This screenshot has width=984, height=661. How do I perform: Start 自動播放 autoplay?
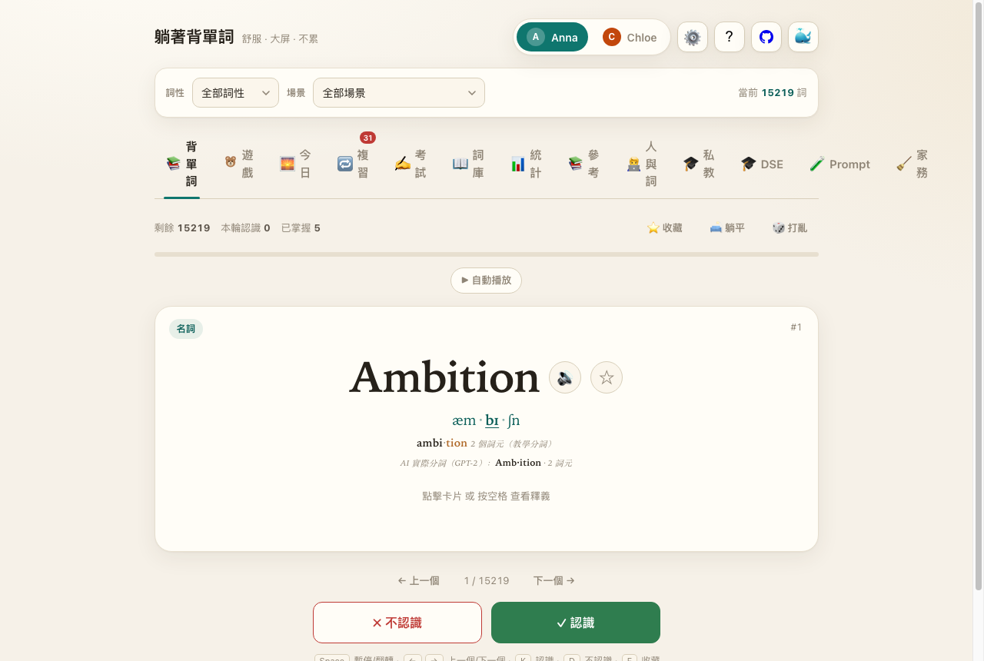click(486, 281)
